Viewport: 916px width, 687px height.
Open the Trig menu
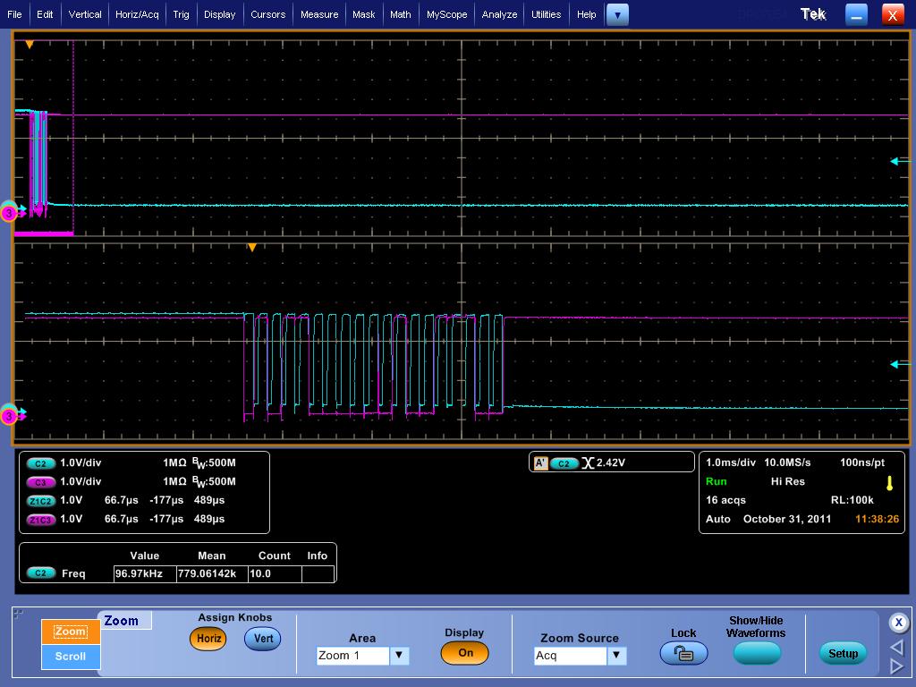tap(181, 14)
